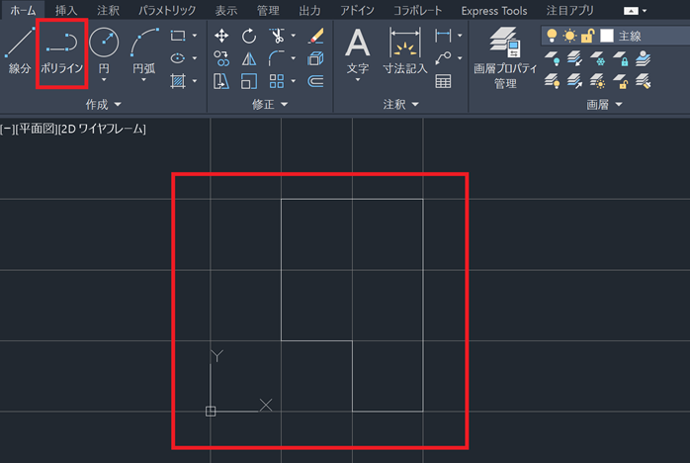The height and width of the screenshot is (463, 690).
Task: Activate the Array tool
Action: pyautogui.click(x=277, y=81)
